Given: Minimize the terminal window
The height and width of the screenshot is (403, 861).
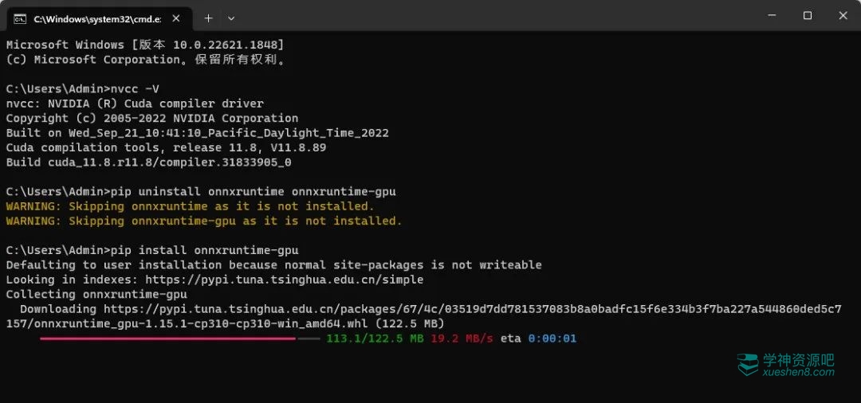Looking at the screenshot, I should pyautogui.click(x=771, y=15).
